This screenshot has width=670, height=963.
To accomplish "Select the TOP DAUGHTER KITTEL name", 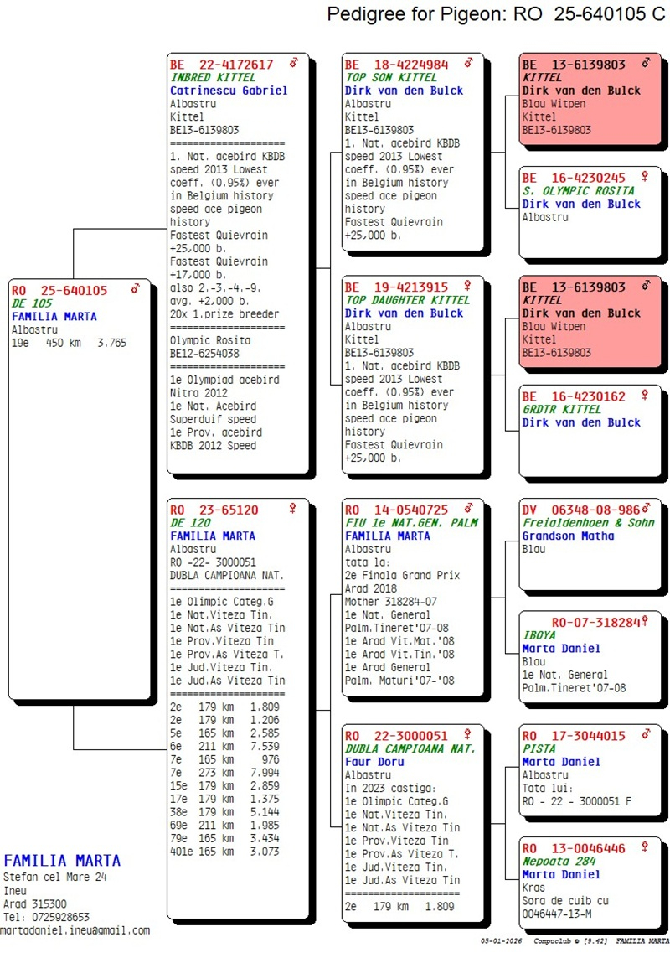I will 396,300.
